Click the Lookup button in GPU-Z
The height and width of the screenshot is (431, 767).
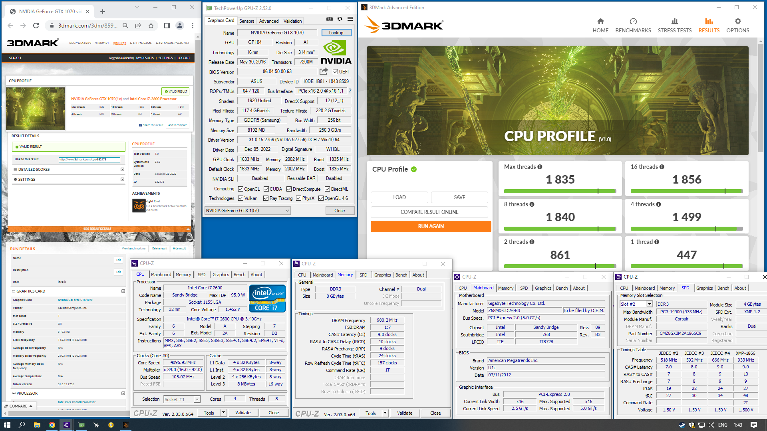(336, 33)
